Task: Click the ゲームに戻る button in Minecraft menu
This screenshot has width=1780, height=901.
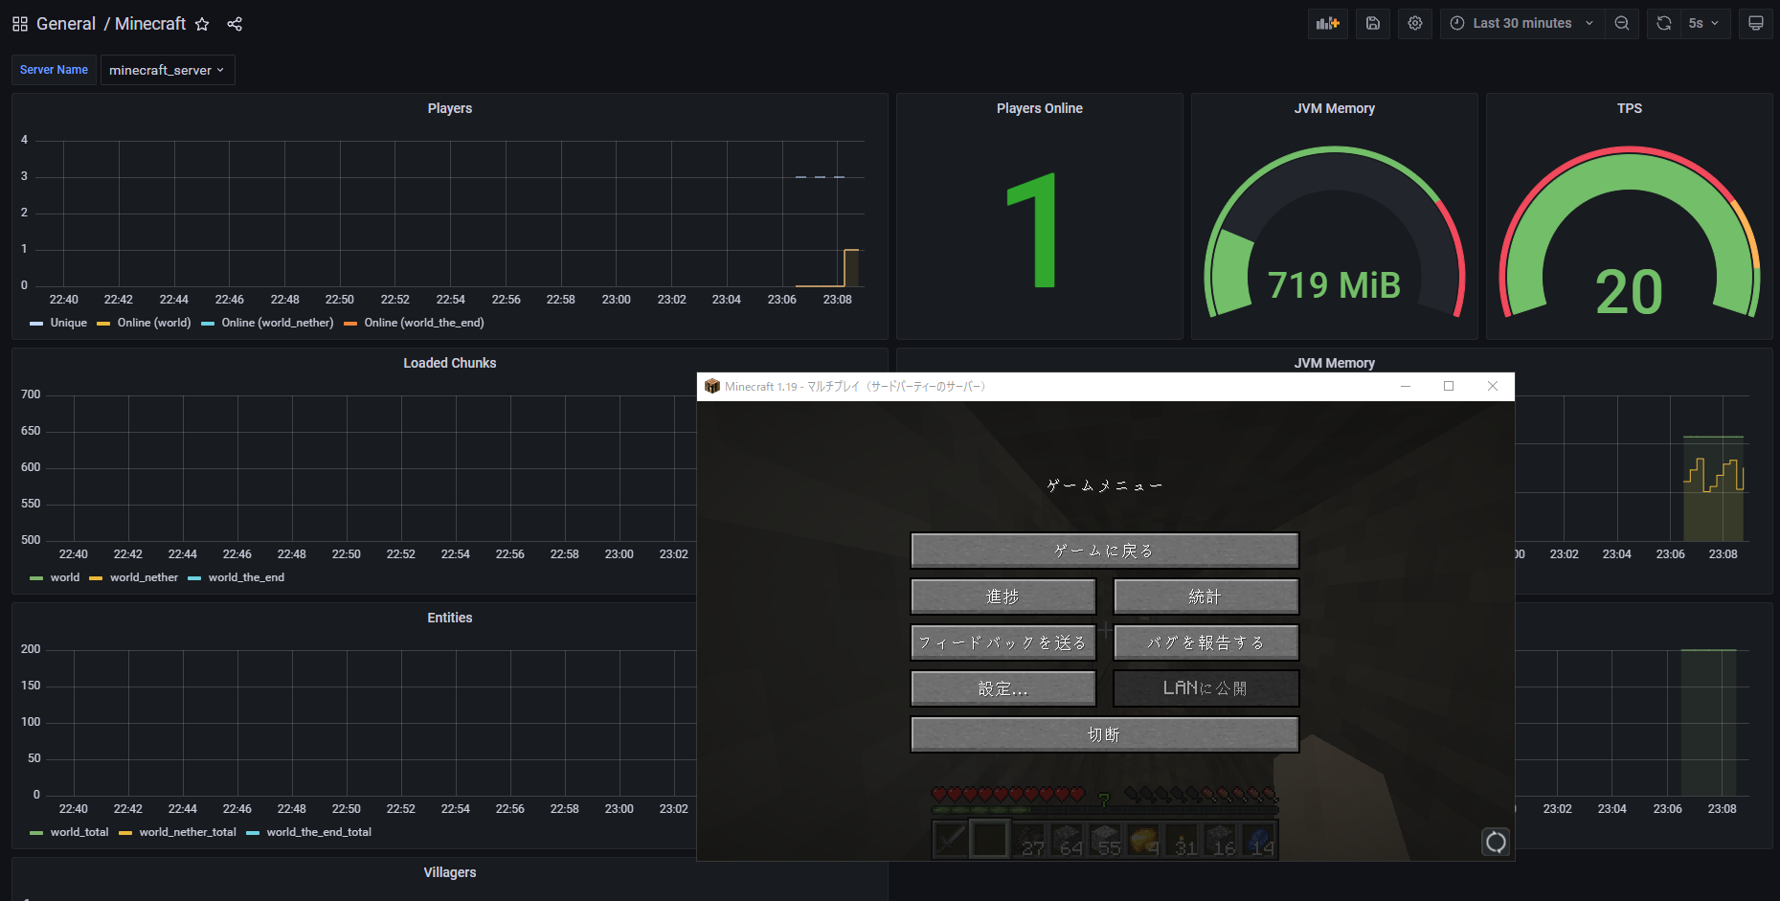Action: (1104, 551)
